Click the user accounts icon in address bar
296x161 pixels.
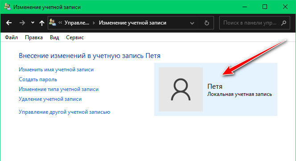tap(53, 22)
